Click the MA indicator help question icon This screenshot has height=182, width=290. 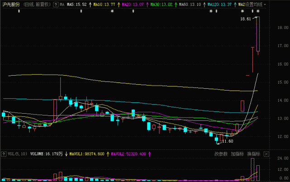[56, 5]
